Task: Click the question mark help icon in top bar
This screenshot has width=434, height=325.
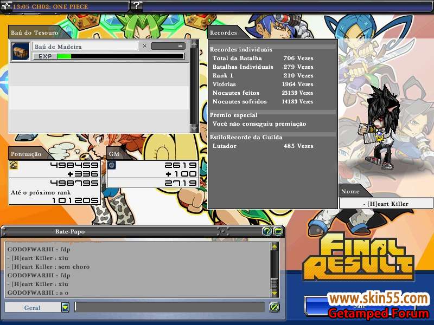Action: (x=136, y=5)
